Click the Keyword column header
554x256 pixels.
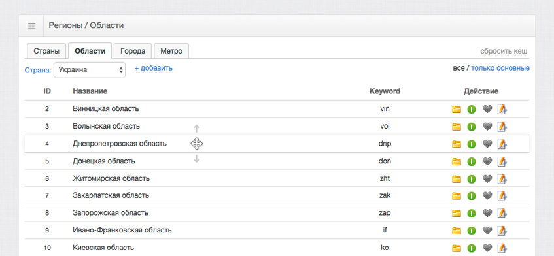(x=385, y=91)
